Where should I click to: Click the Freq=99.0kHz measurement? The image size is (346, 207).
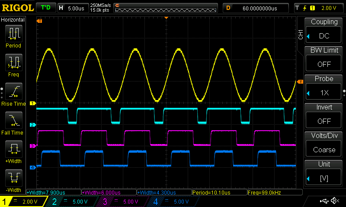tap(275, 192)
